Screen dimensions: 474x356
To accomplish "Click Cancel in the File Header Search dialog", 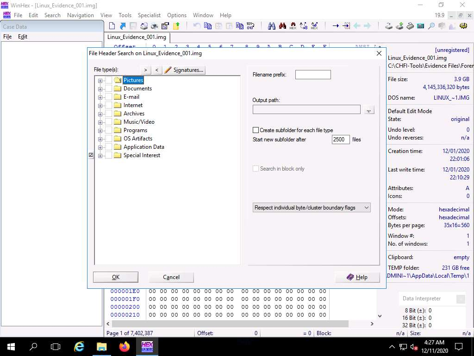I will [x=171, y=277].
